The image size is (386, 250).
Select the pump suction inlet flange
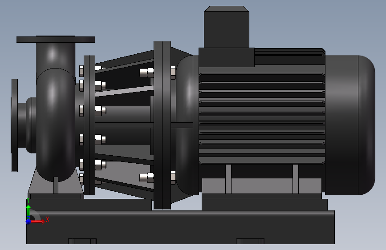15,125
